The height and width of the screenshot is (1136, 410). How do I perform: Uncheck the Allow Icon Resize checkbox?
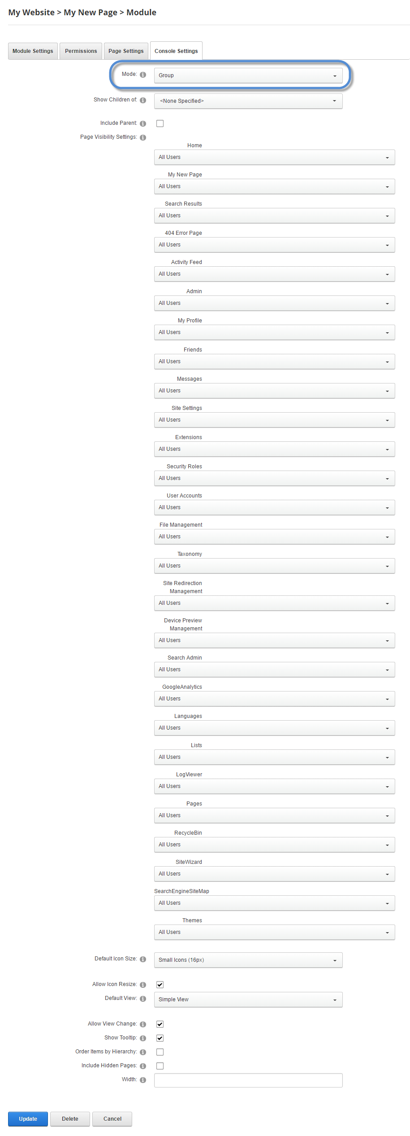[x=160, y=985]
